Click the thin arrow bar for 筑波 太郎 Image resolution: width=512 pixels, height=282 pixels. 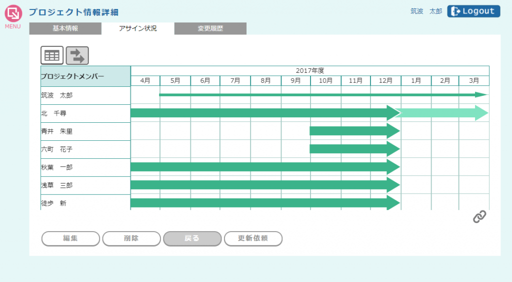(x=320, y=94)
